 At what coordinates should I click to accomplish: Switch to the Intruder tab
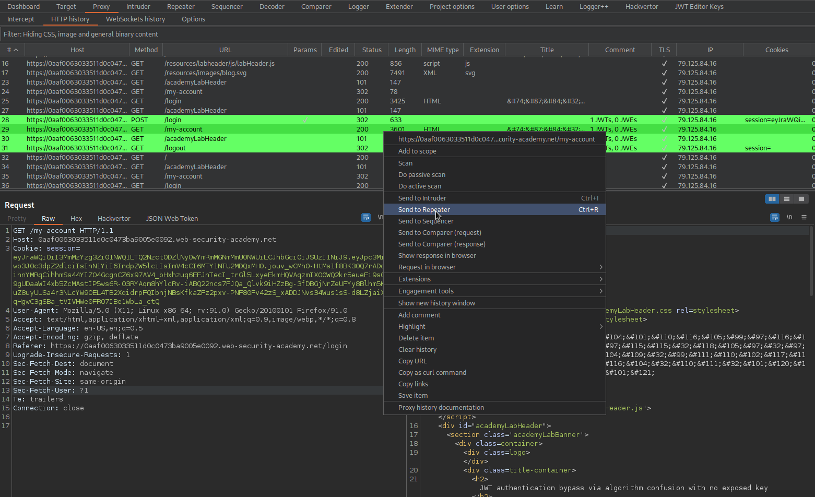tap(138, 7)
